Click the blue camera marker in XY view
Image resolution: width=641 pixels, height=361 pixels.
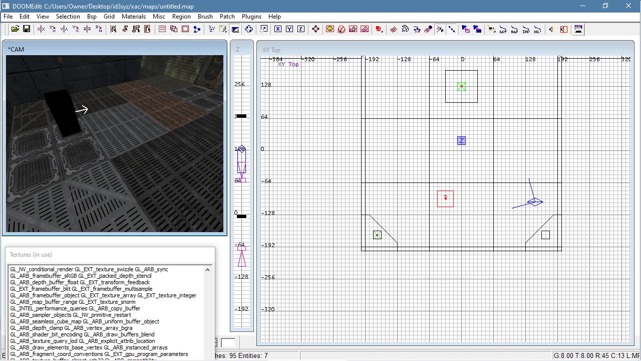(x=535, y=202)
